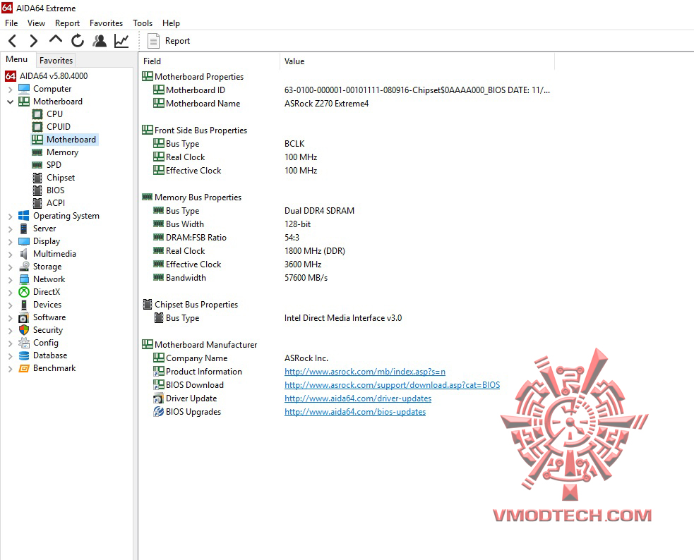Select Network in the tree
694x560 pixels.
click(x=49, y=279)
